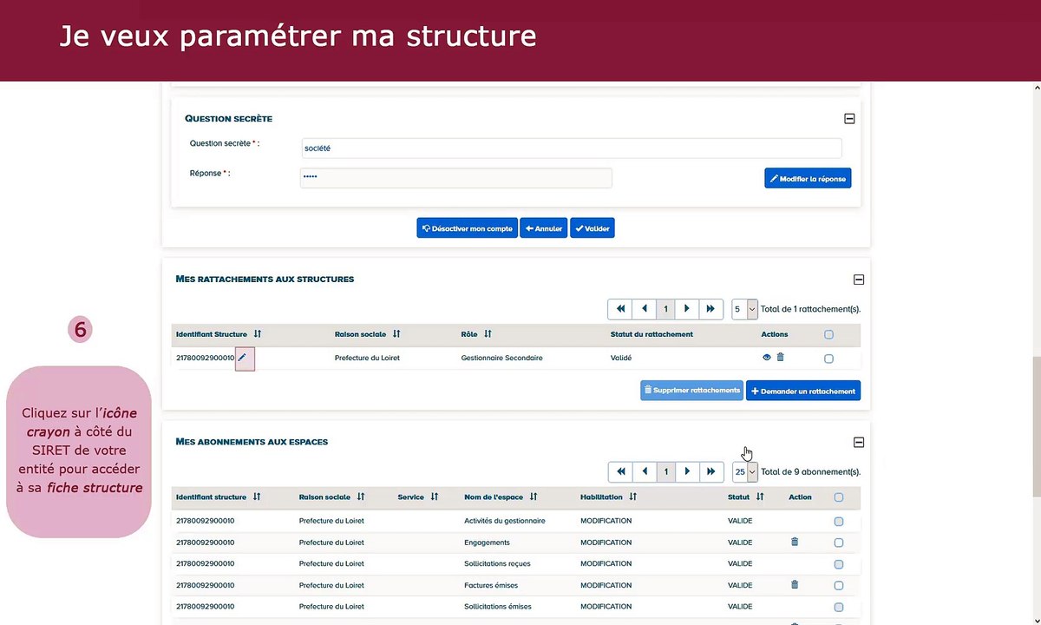This screenshot has height=625, width=1041.
Task: Click Activités du gestionnaire space name
Action: tap(505, 521)
